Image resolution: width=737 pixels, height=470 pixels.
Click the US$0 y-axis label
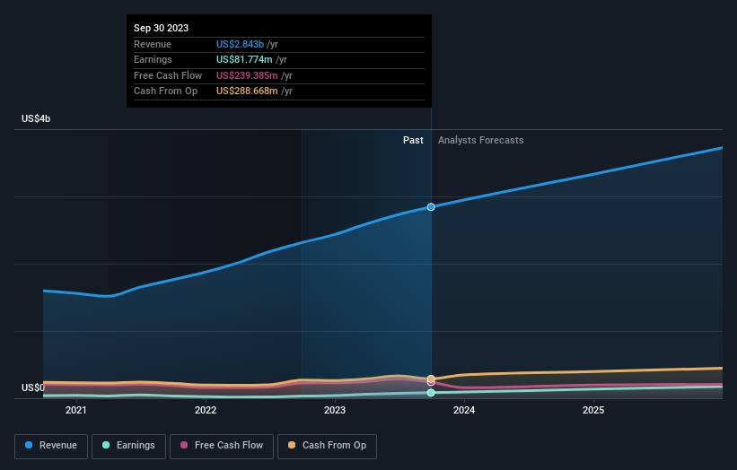pyautogui.click(x=33, y=387)
